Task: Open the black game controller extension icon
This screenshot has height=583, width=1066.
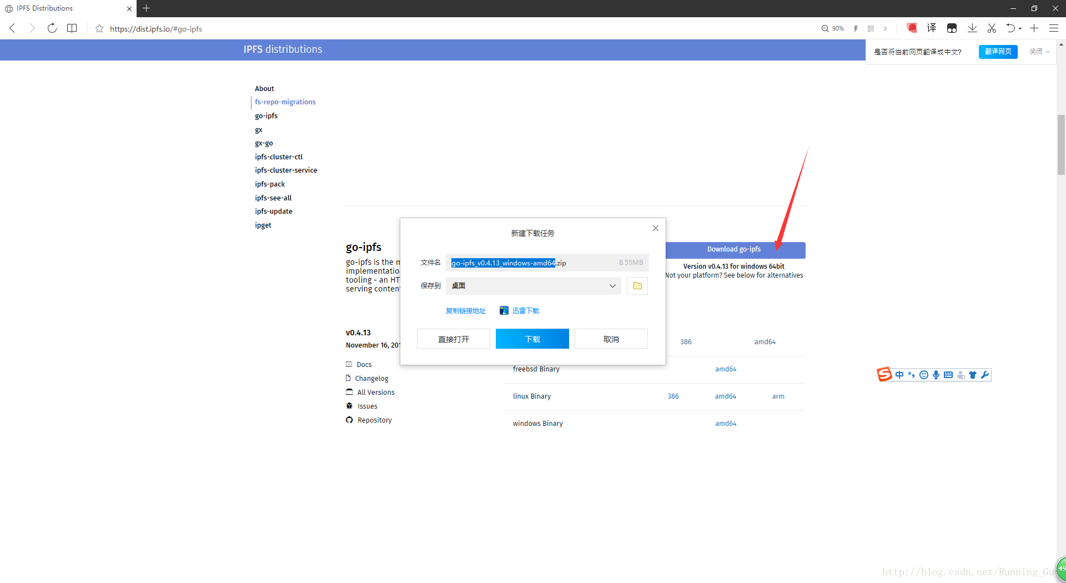Action: point(952,28)
